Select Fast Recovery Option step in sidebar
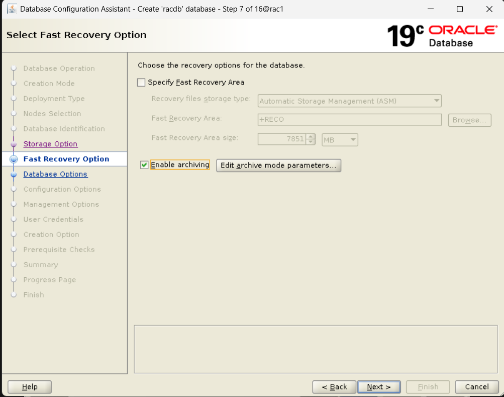Viewport: 504px width, 397px height. tap(66, 159)
